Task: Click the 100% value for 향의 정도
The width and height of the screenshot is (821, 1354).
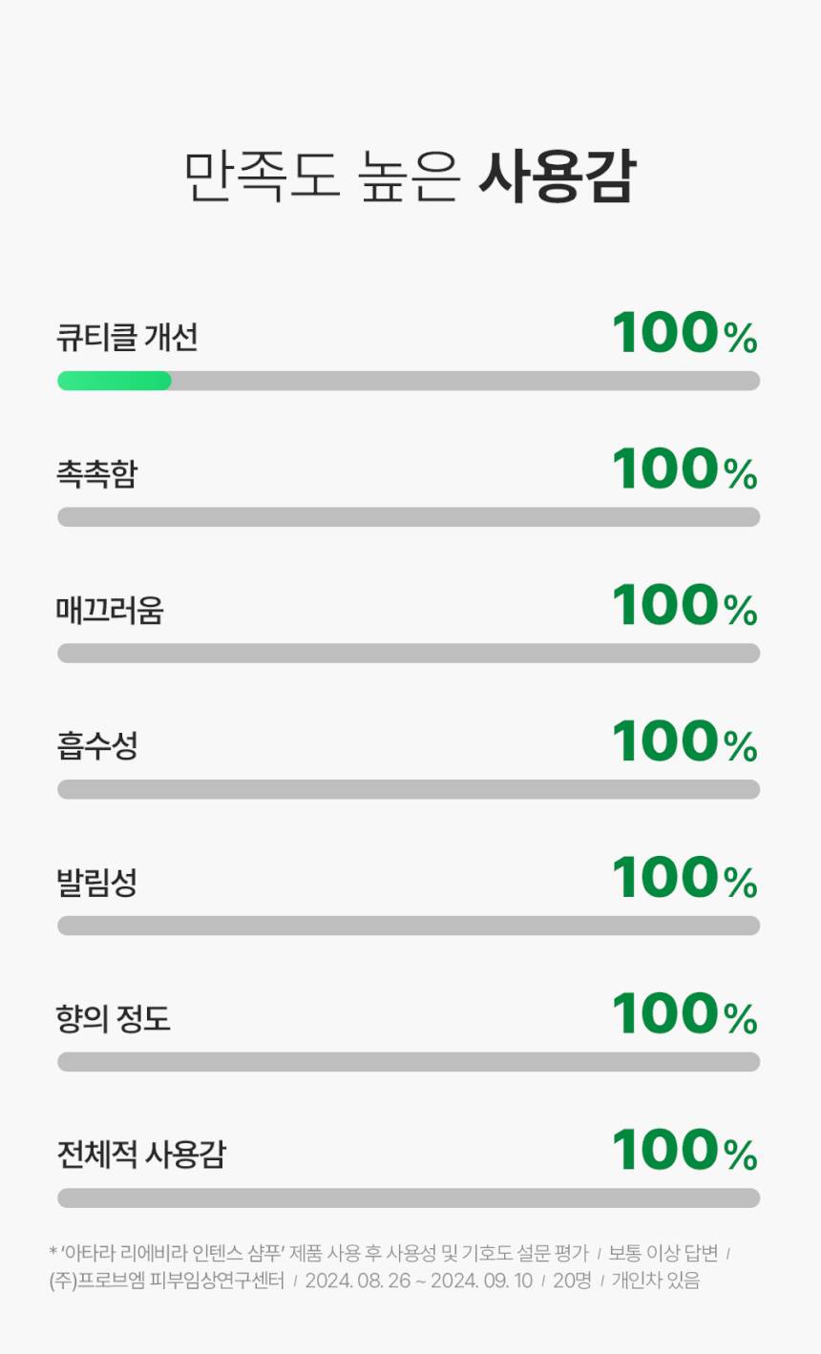Action: [684, 1015]
